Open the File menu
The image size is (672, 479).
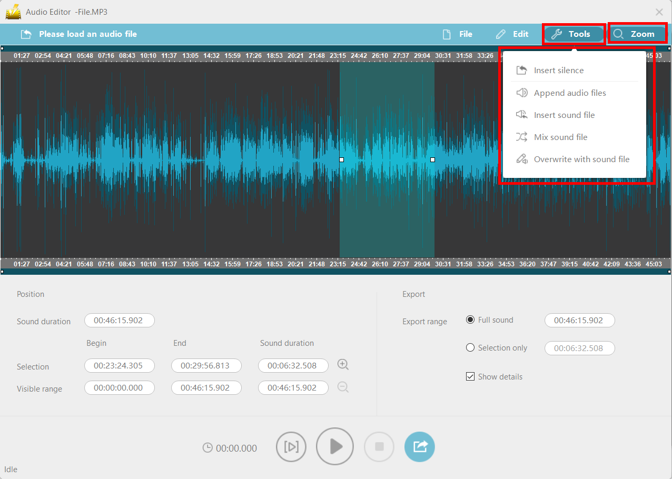[x=458, y=34]
